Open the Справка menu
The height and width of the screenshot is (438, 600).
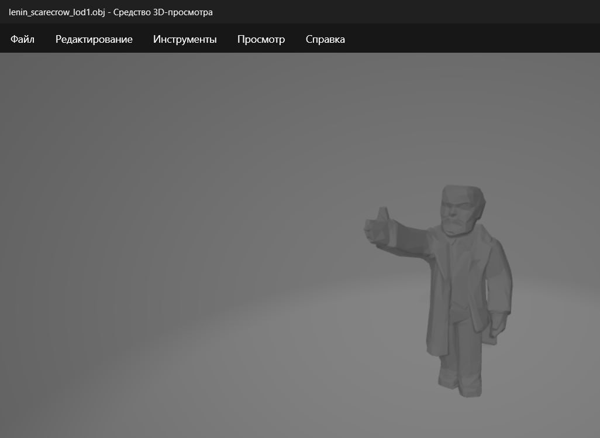click(x=325, y=39)
